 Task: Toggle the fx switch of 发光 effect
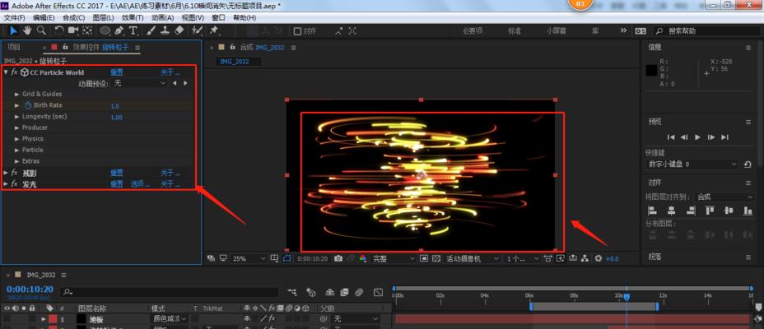(x=15, y=184)
